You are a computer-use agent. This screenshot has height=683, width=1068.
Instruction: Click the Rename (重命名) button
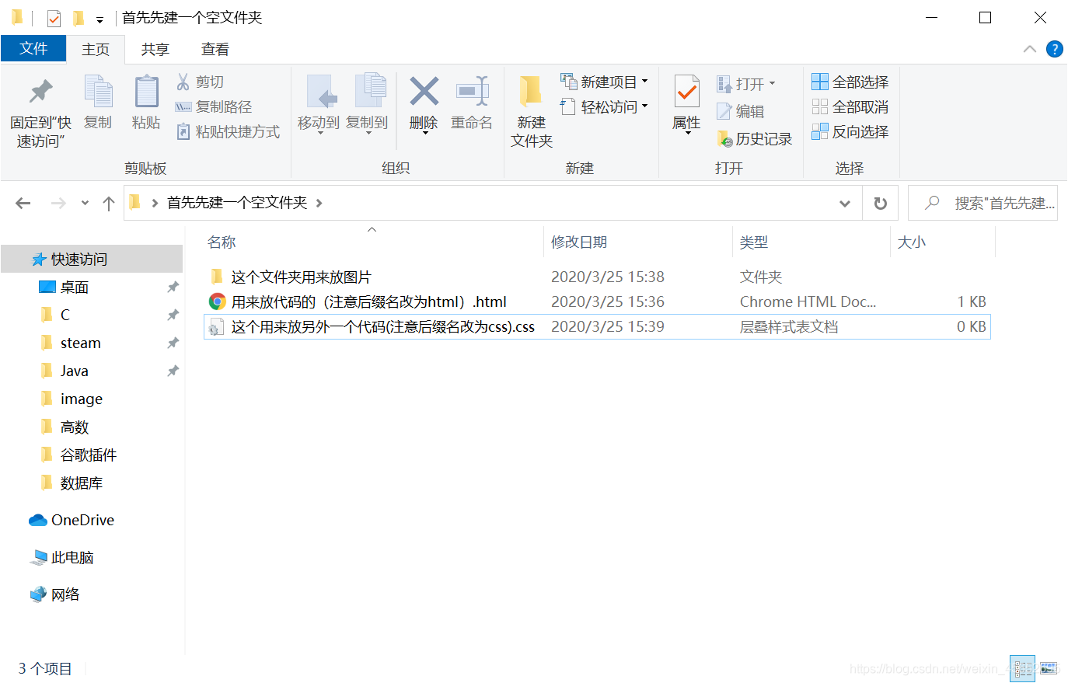[x=472, y=103]
